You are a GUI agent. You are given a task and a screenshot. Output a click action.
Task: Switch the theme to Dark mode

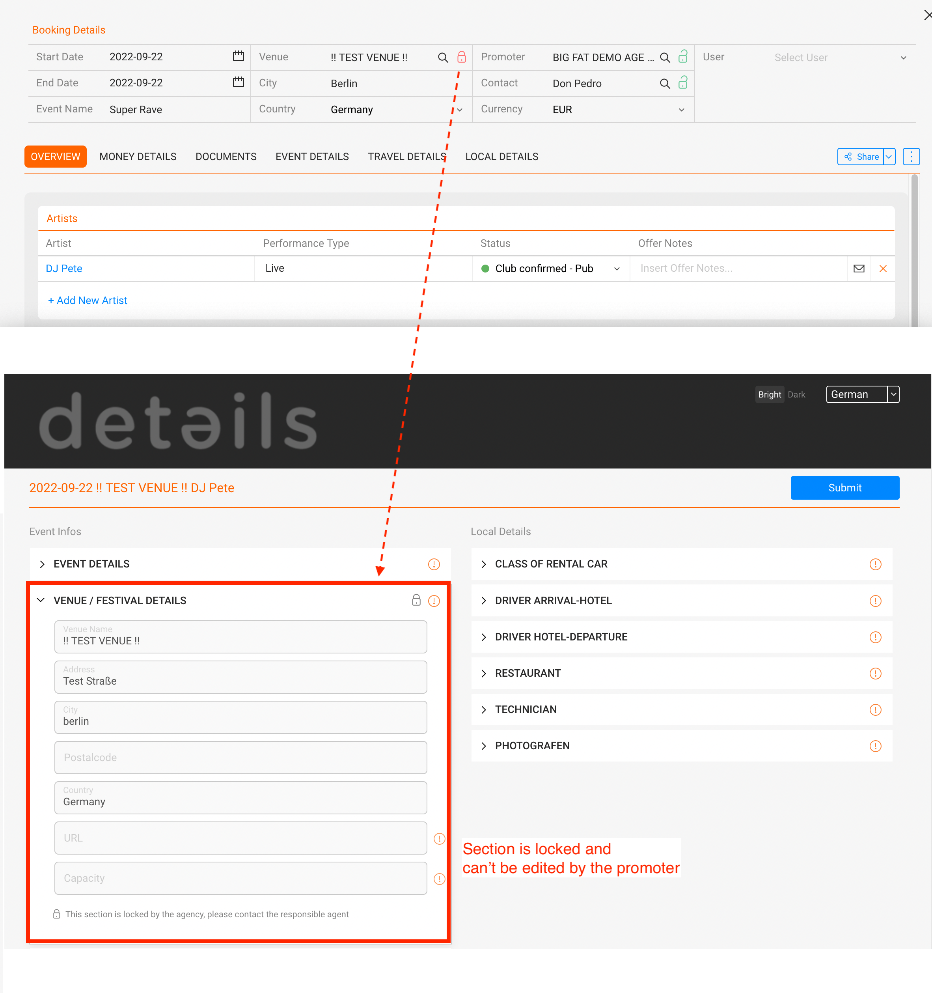tap(796, 394)
